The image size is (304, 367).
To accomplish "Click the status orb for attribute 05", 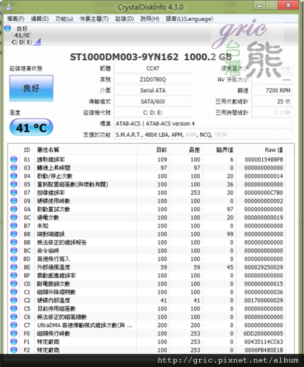I will [14, 184].
